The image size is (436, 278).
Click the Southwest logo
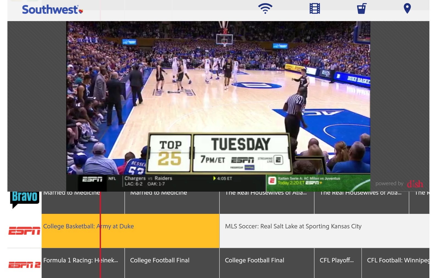click(x=52, y=10)
